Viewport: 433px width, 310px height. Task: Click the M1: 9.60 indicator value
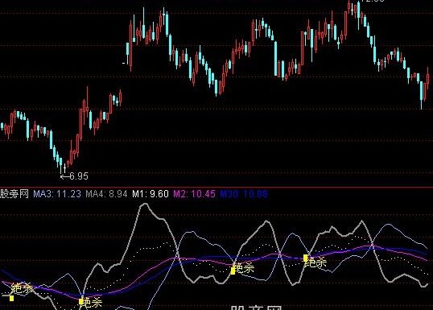pyautogui.click(x=151, y=194)
